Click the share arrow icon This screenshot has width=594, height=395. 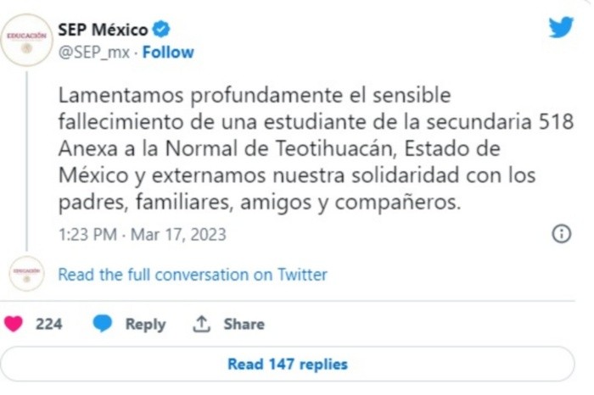(x=201, y=324)
